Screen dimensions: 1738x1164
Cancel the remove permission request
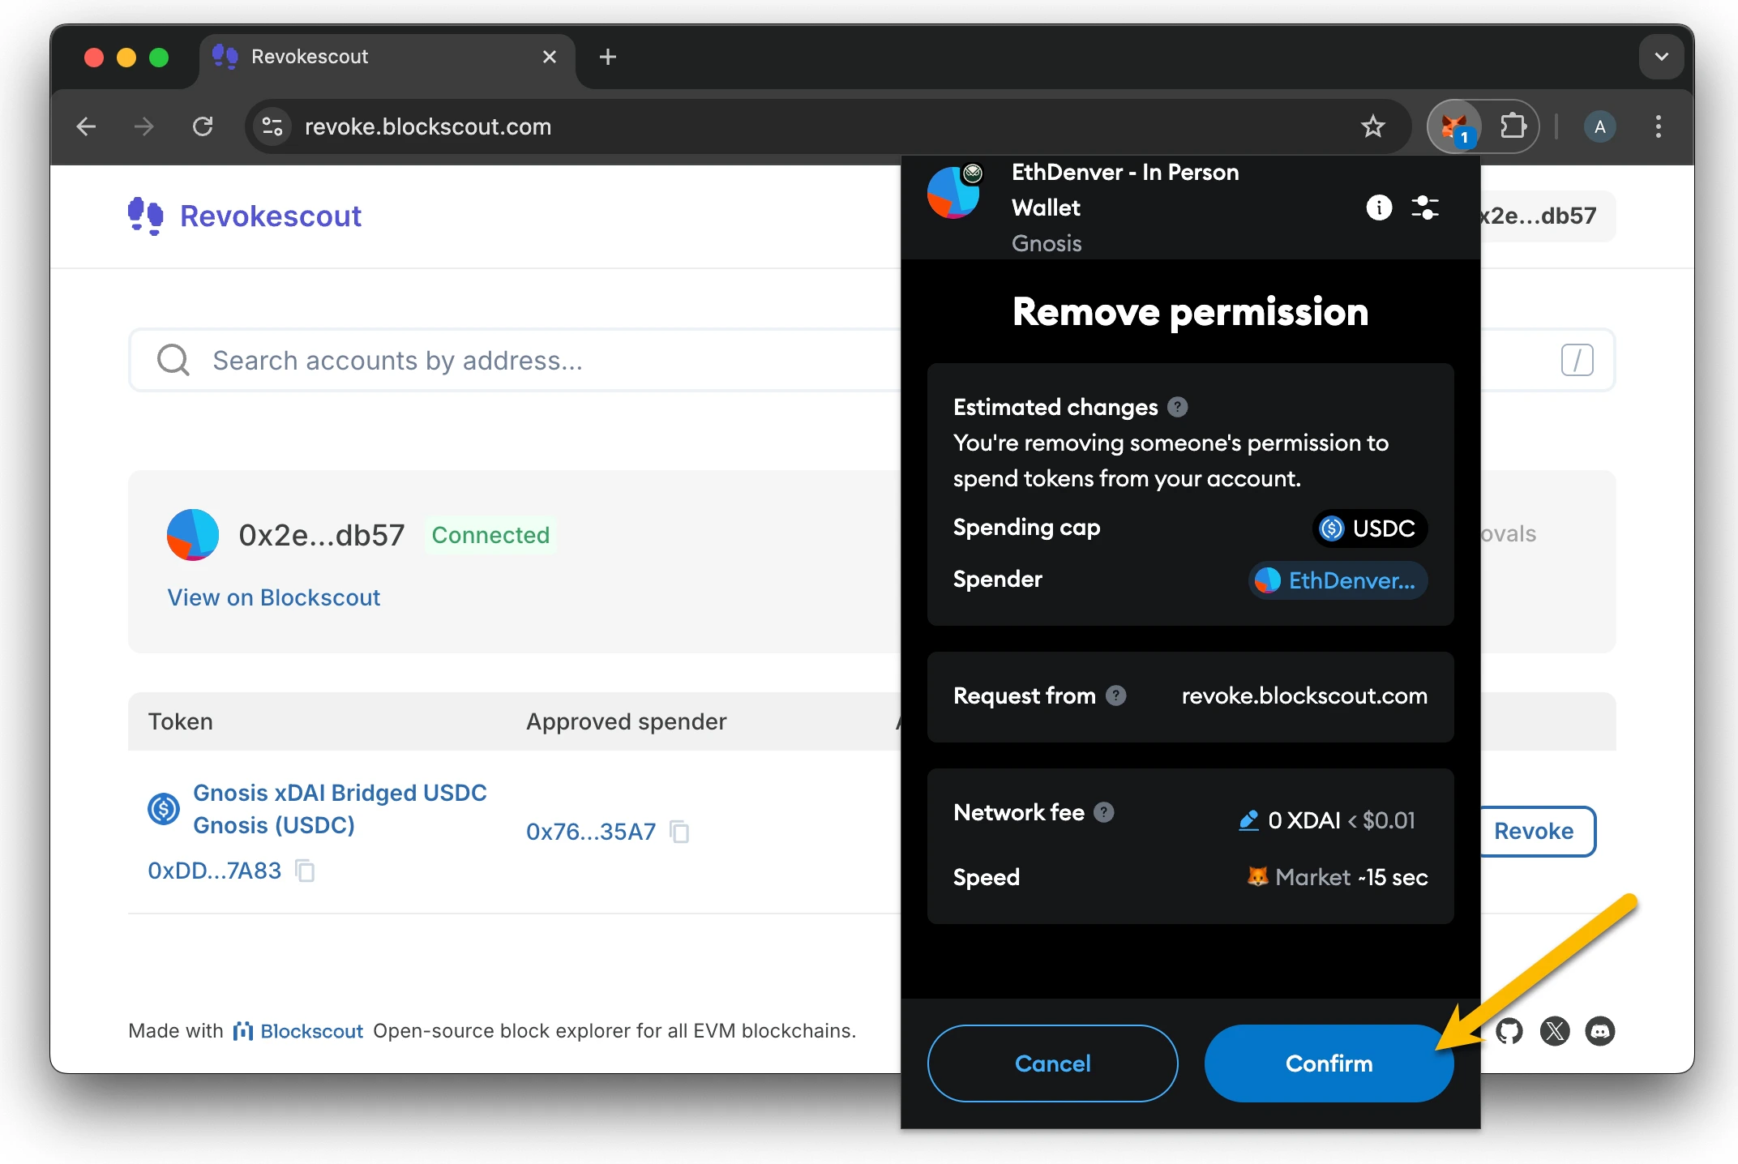[1052, 1063]
